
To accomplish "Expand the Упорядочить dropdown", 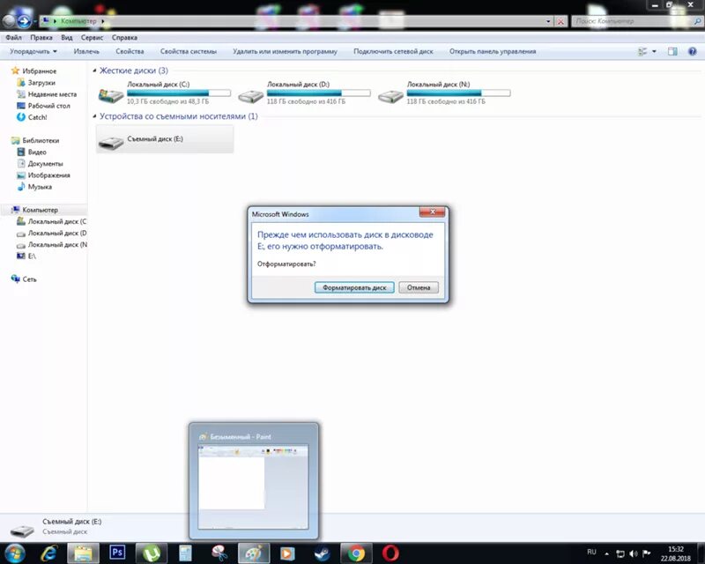I will pos(33,51).
